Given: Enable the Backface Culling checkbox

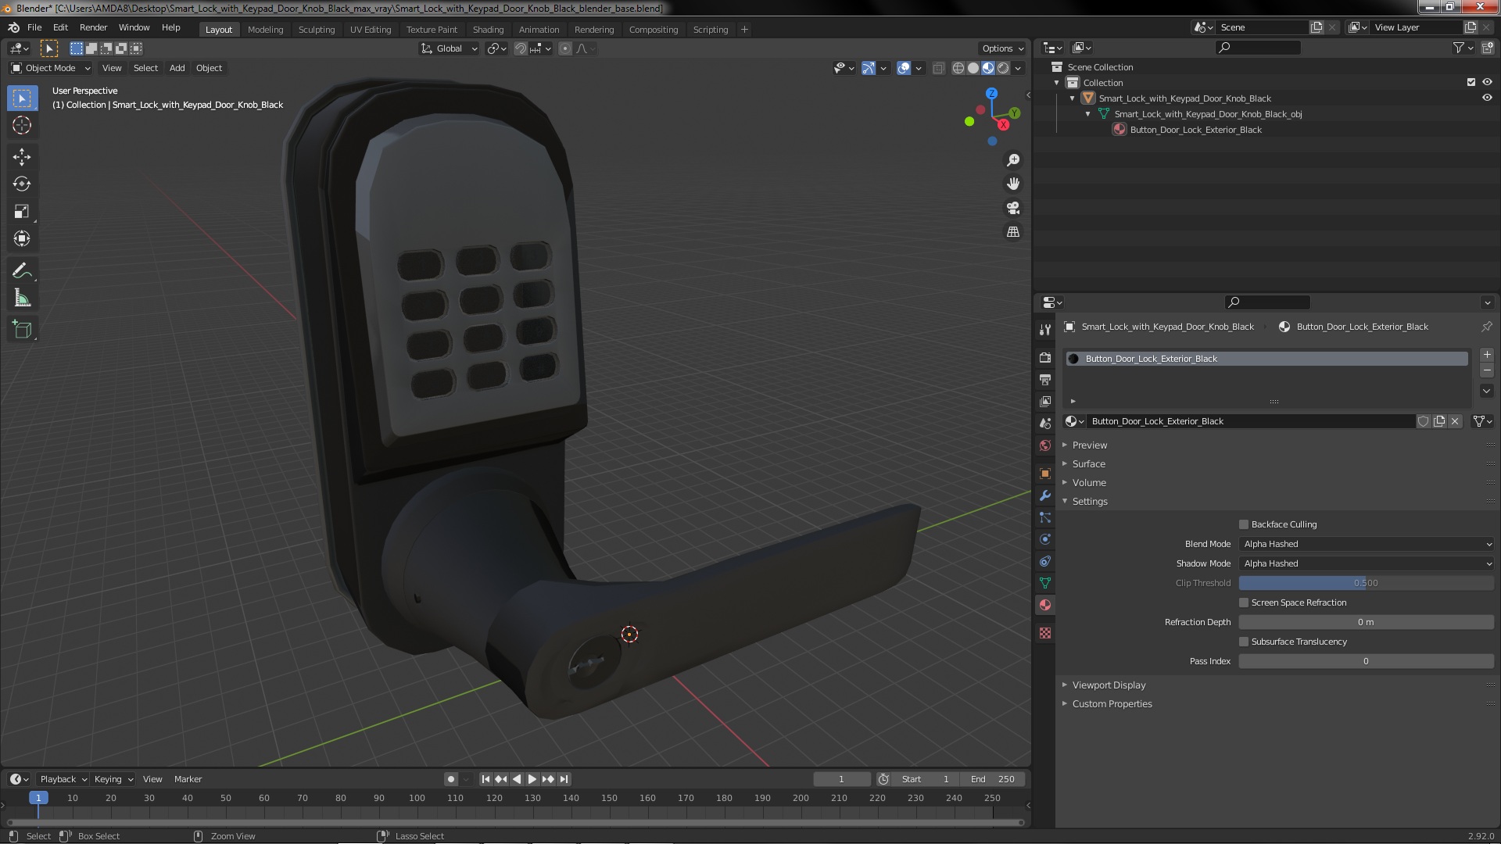Looking at the screenshot, I should 1244,524.
